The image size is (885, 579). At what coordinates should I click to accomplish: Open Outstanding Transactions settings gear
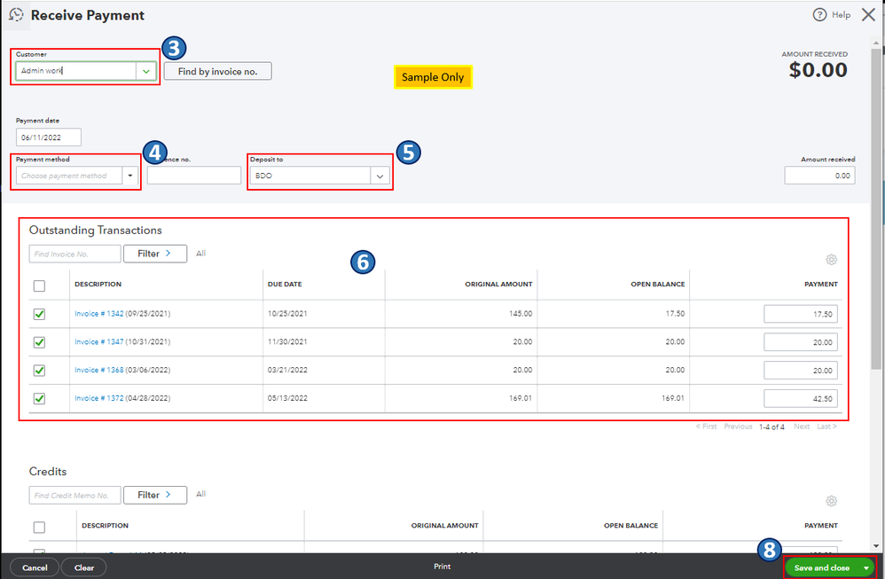tap(831, 260)
